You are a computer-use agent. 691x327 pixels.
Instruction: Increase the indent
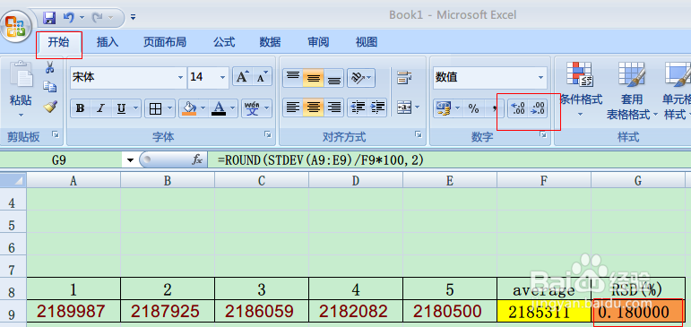[x=377, y=108]
